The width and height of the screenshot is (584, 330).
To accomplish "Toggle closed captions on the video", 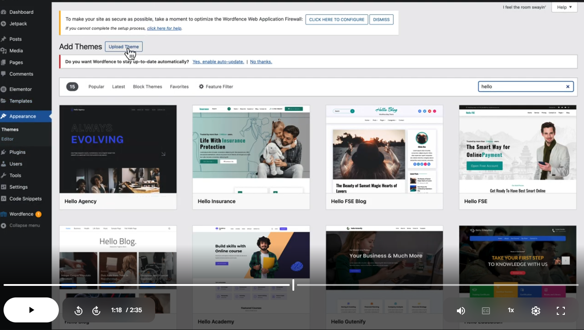I will coord(486,310).
